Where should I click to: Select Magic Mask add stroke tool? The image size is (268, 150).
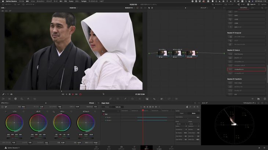pyautogui.click(x=187, y=107)
